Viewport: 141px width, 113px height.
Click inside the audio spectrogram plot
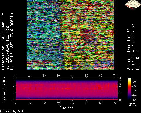click(67, 89)
